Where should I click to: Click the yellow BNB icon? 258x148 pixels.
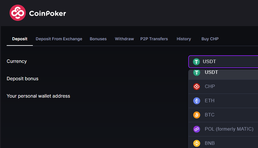pos(197,143)
